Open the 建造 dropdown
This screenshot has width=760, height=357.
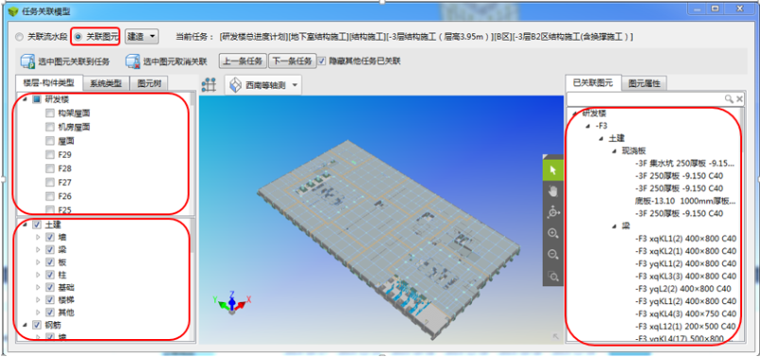point(142,36)
